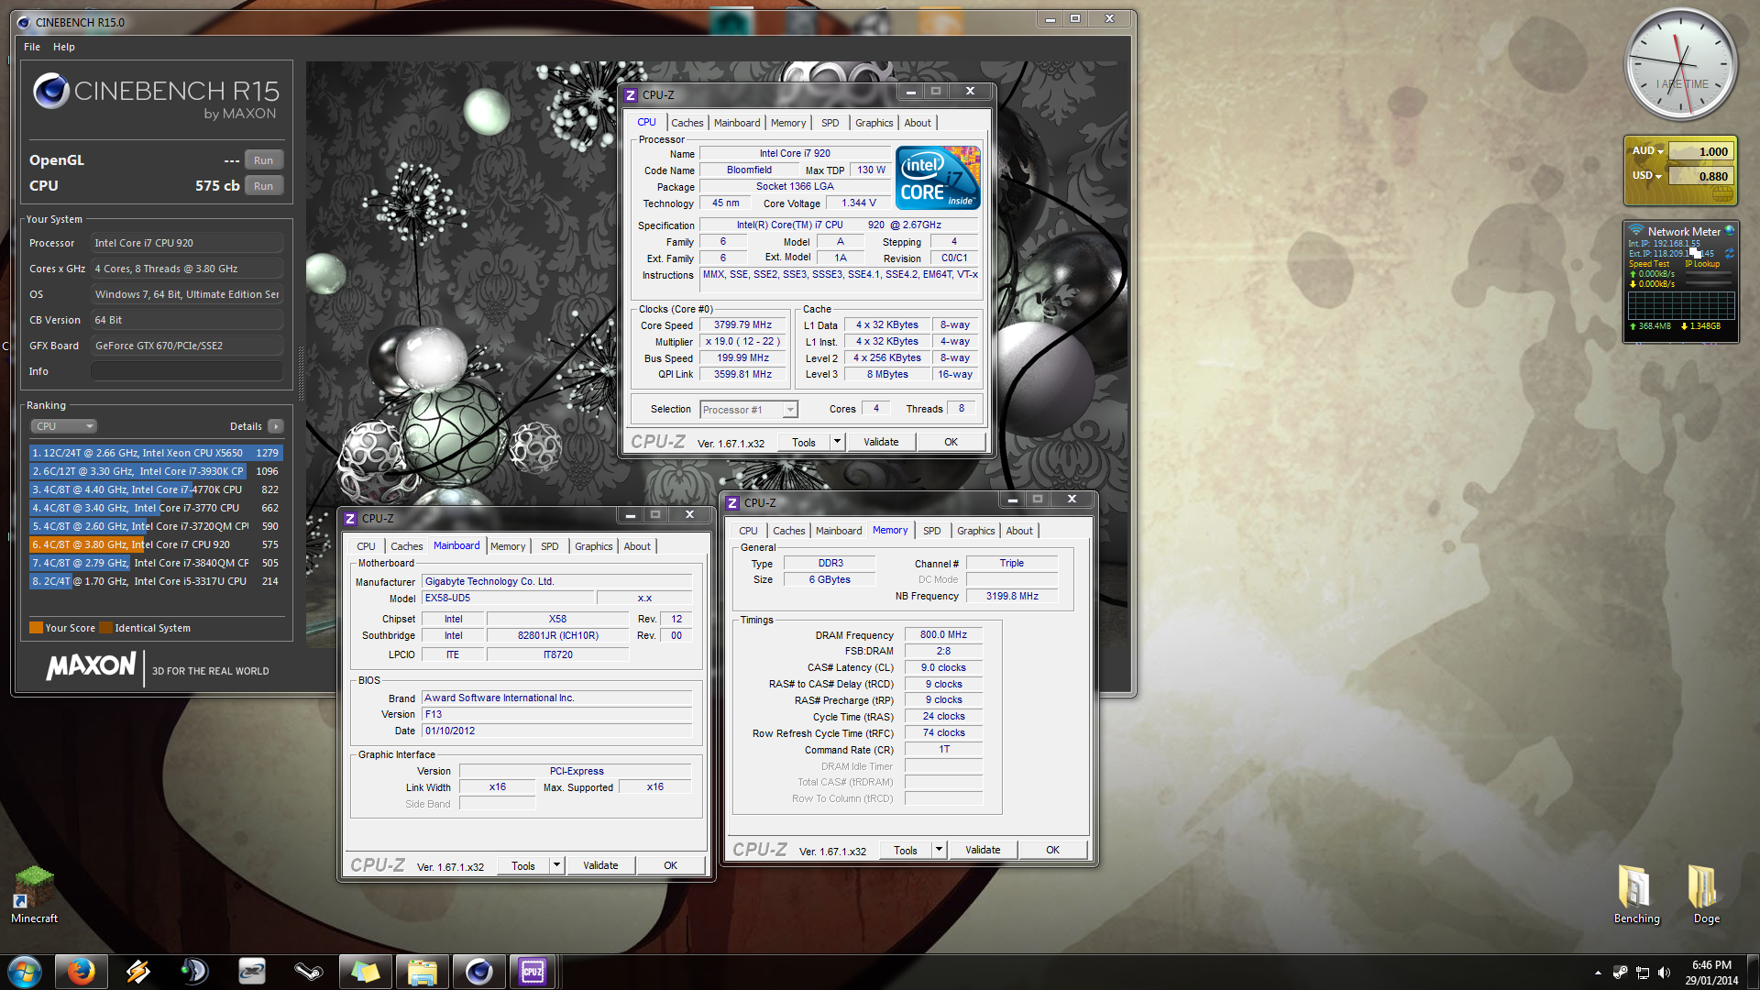Click the taskbar clock 6:46 PM

click(1710, 973)
